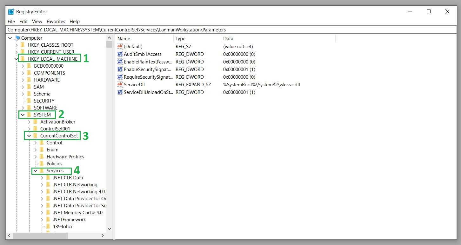Click the RequireSecuritySignature DWORD icon
461x245 pixels.
(120, 77)
